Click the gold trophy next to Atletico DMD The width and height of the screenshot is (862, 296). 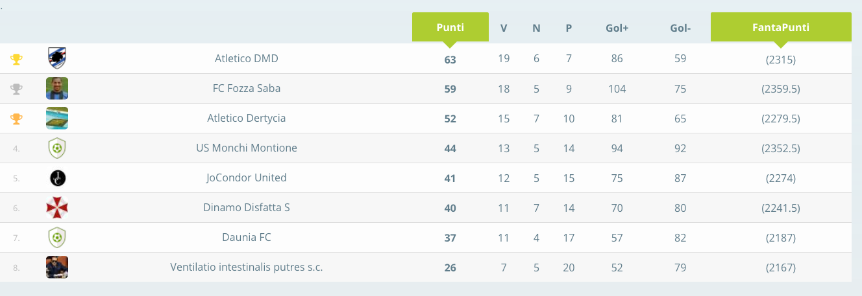tap(16, 60)
